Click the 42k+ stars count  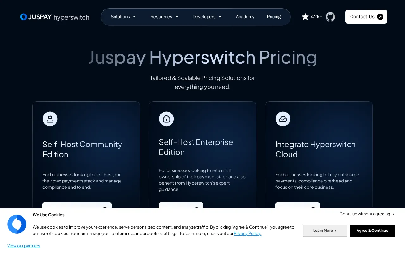pyautogui.click(x=316, y=17)
